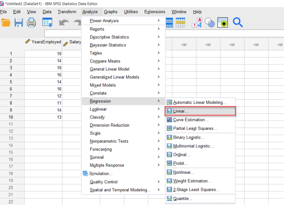Screen dimensions: 284x205
Task: Click the Quantile regression icon
Action: click(x=169, y=199)
